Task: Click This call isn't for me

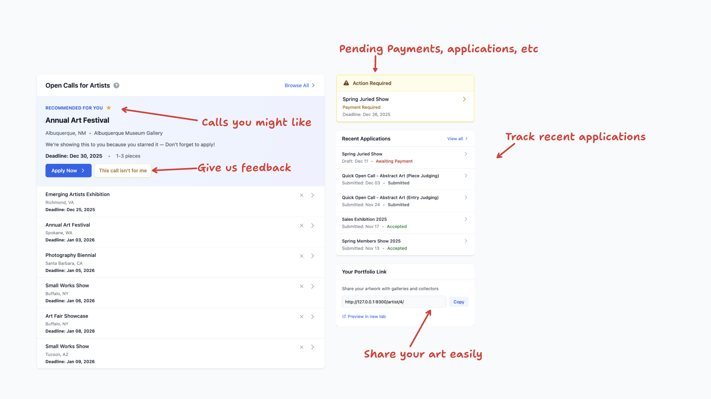Action: [x=123, y=170]
